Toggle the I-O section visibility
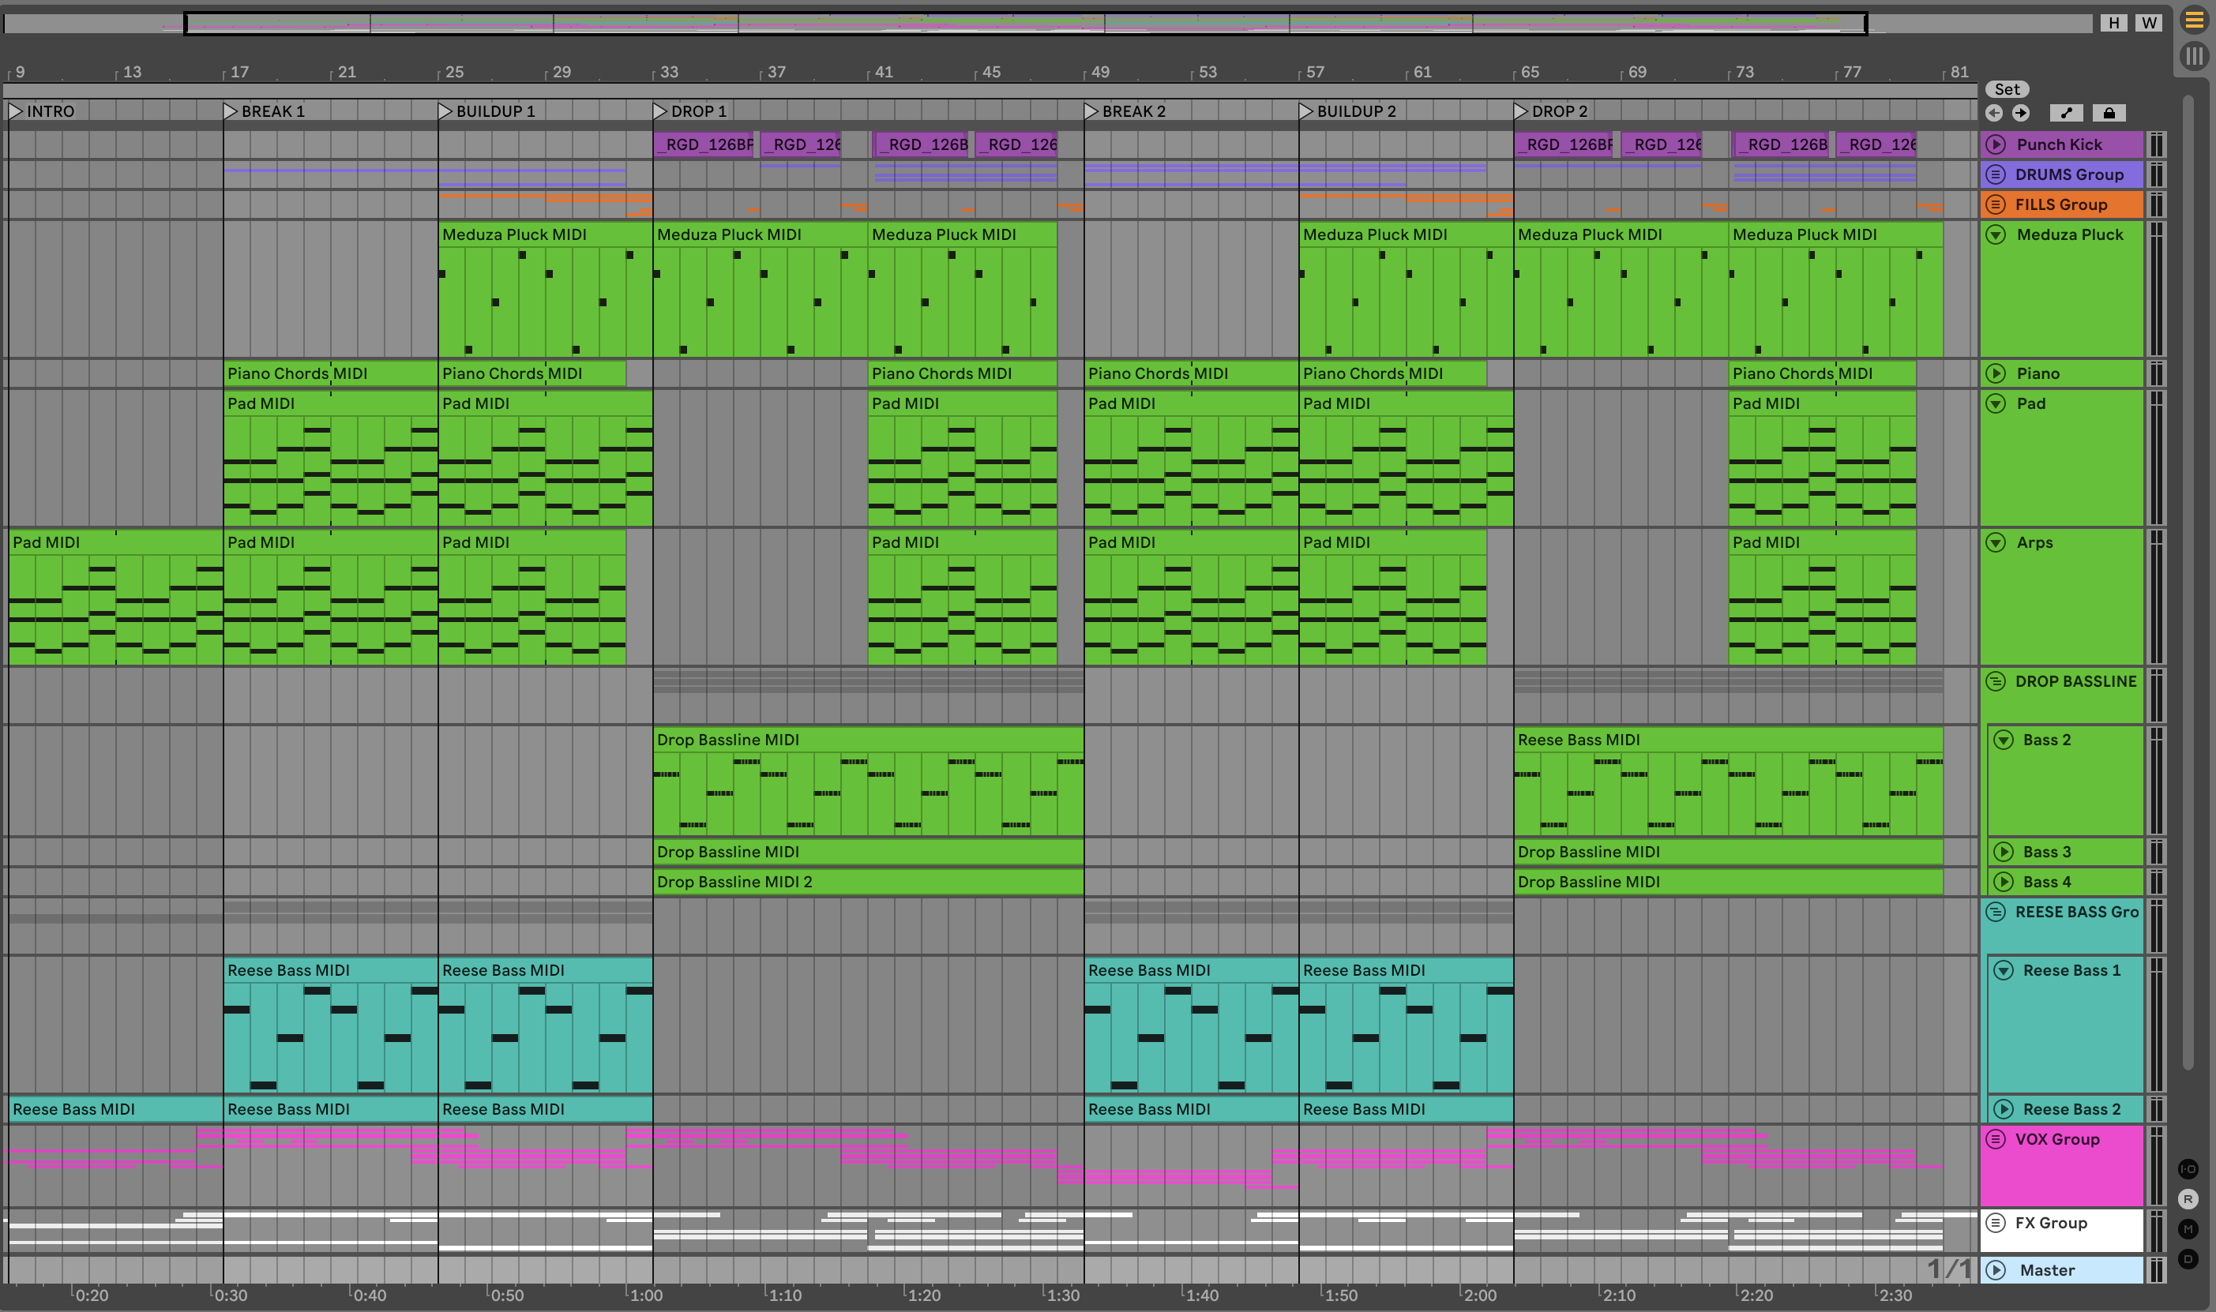Screen dimensions: 2216x1312 [x=2188, y=1169]
